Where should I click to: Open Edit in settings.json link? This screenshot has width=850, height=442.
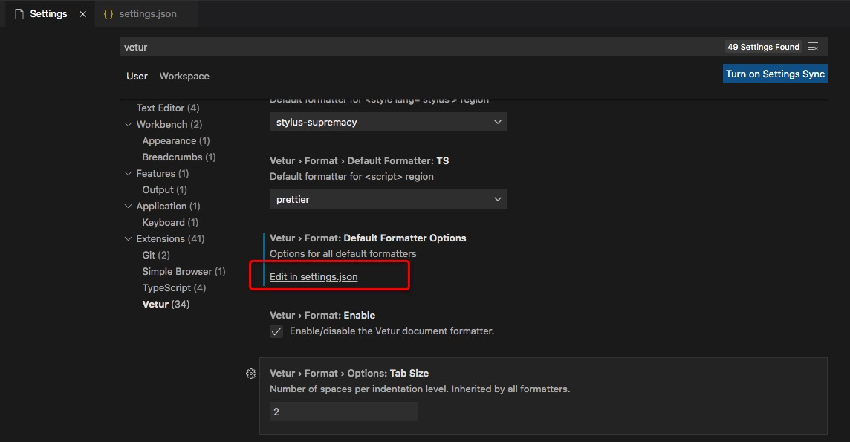pos(314,277)
